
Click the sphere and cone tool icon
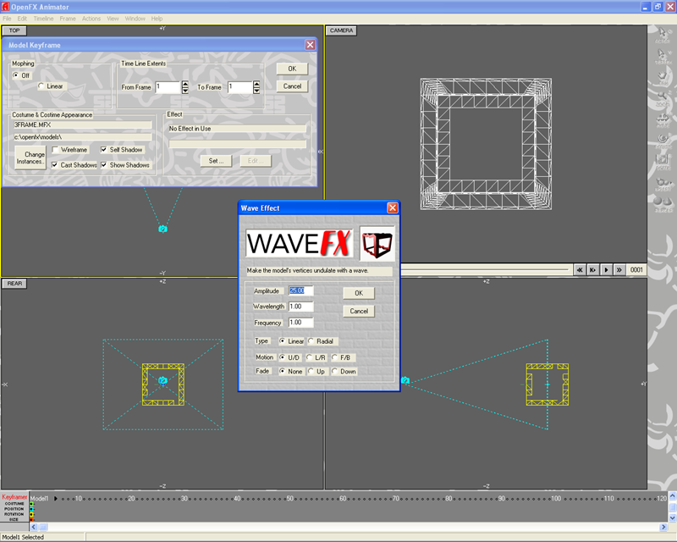[663, 203]
